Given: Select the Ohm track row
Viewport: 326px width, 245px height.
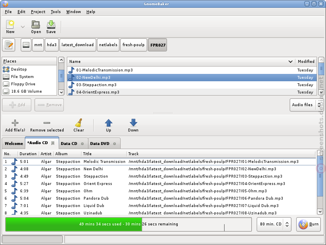Looking at the screenshot, I should coord(159,191).
